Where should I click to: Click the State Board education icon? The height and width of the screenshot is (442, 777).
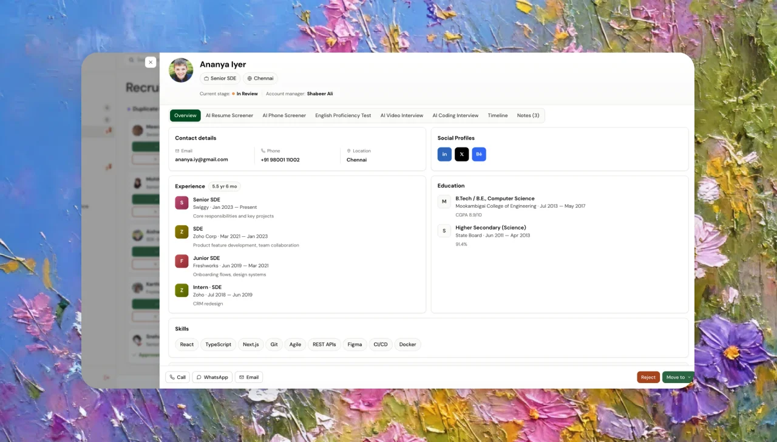(444, 231)
